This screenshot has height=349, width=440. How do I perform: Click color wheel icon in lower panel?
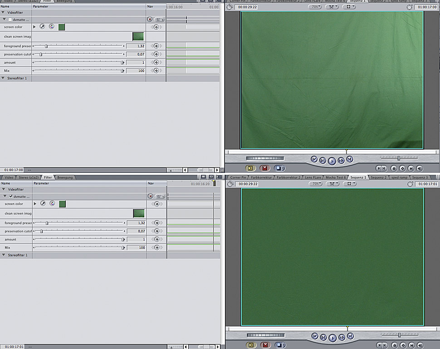click(52, 204)
